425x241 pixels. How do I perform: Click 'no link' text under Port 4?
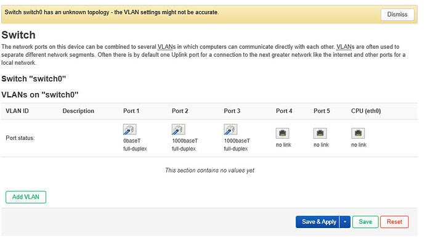[283, 145]
